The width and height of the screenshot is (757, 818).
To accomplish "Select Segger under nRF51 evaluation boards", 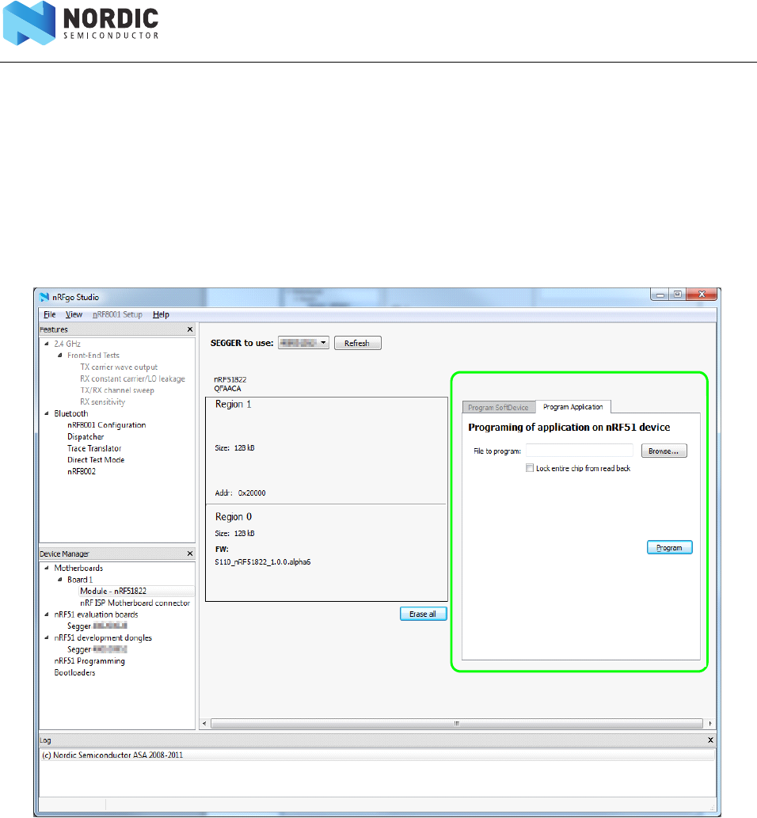I will (x=97, y=626).
